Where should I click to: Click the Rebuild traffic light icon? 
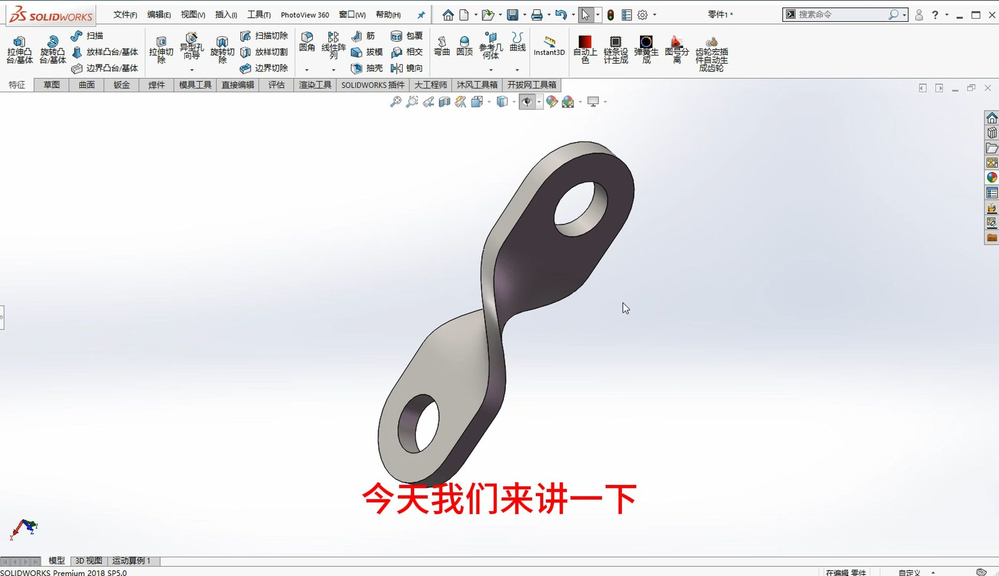click(611, 15)
